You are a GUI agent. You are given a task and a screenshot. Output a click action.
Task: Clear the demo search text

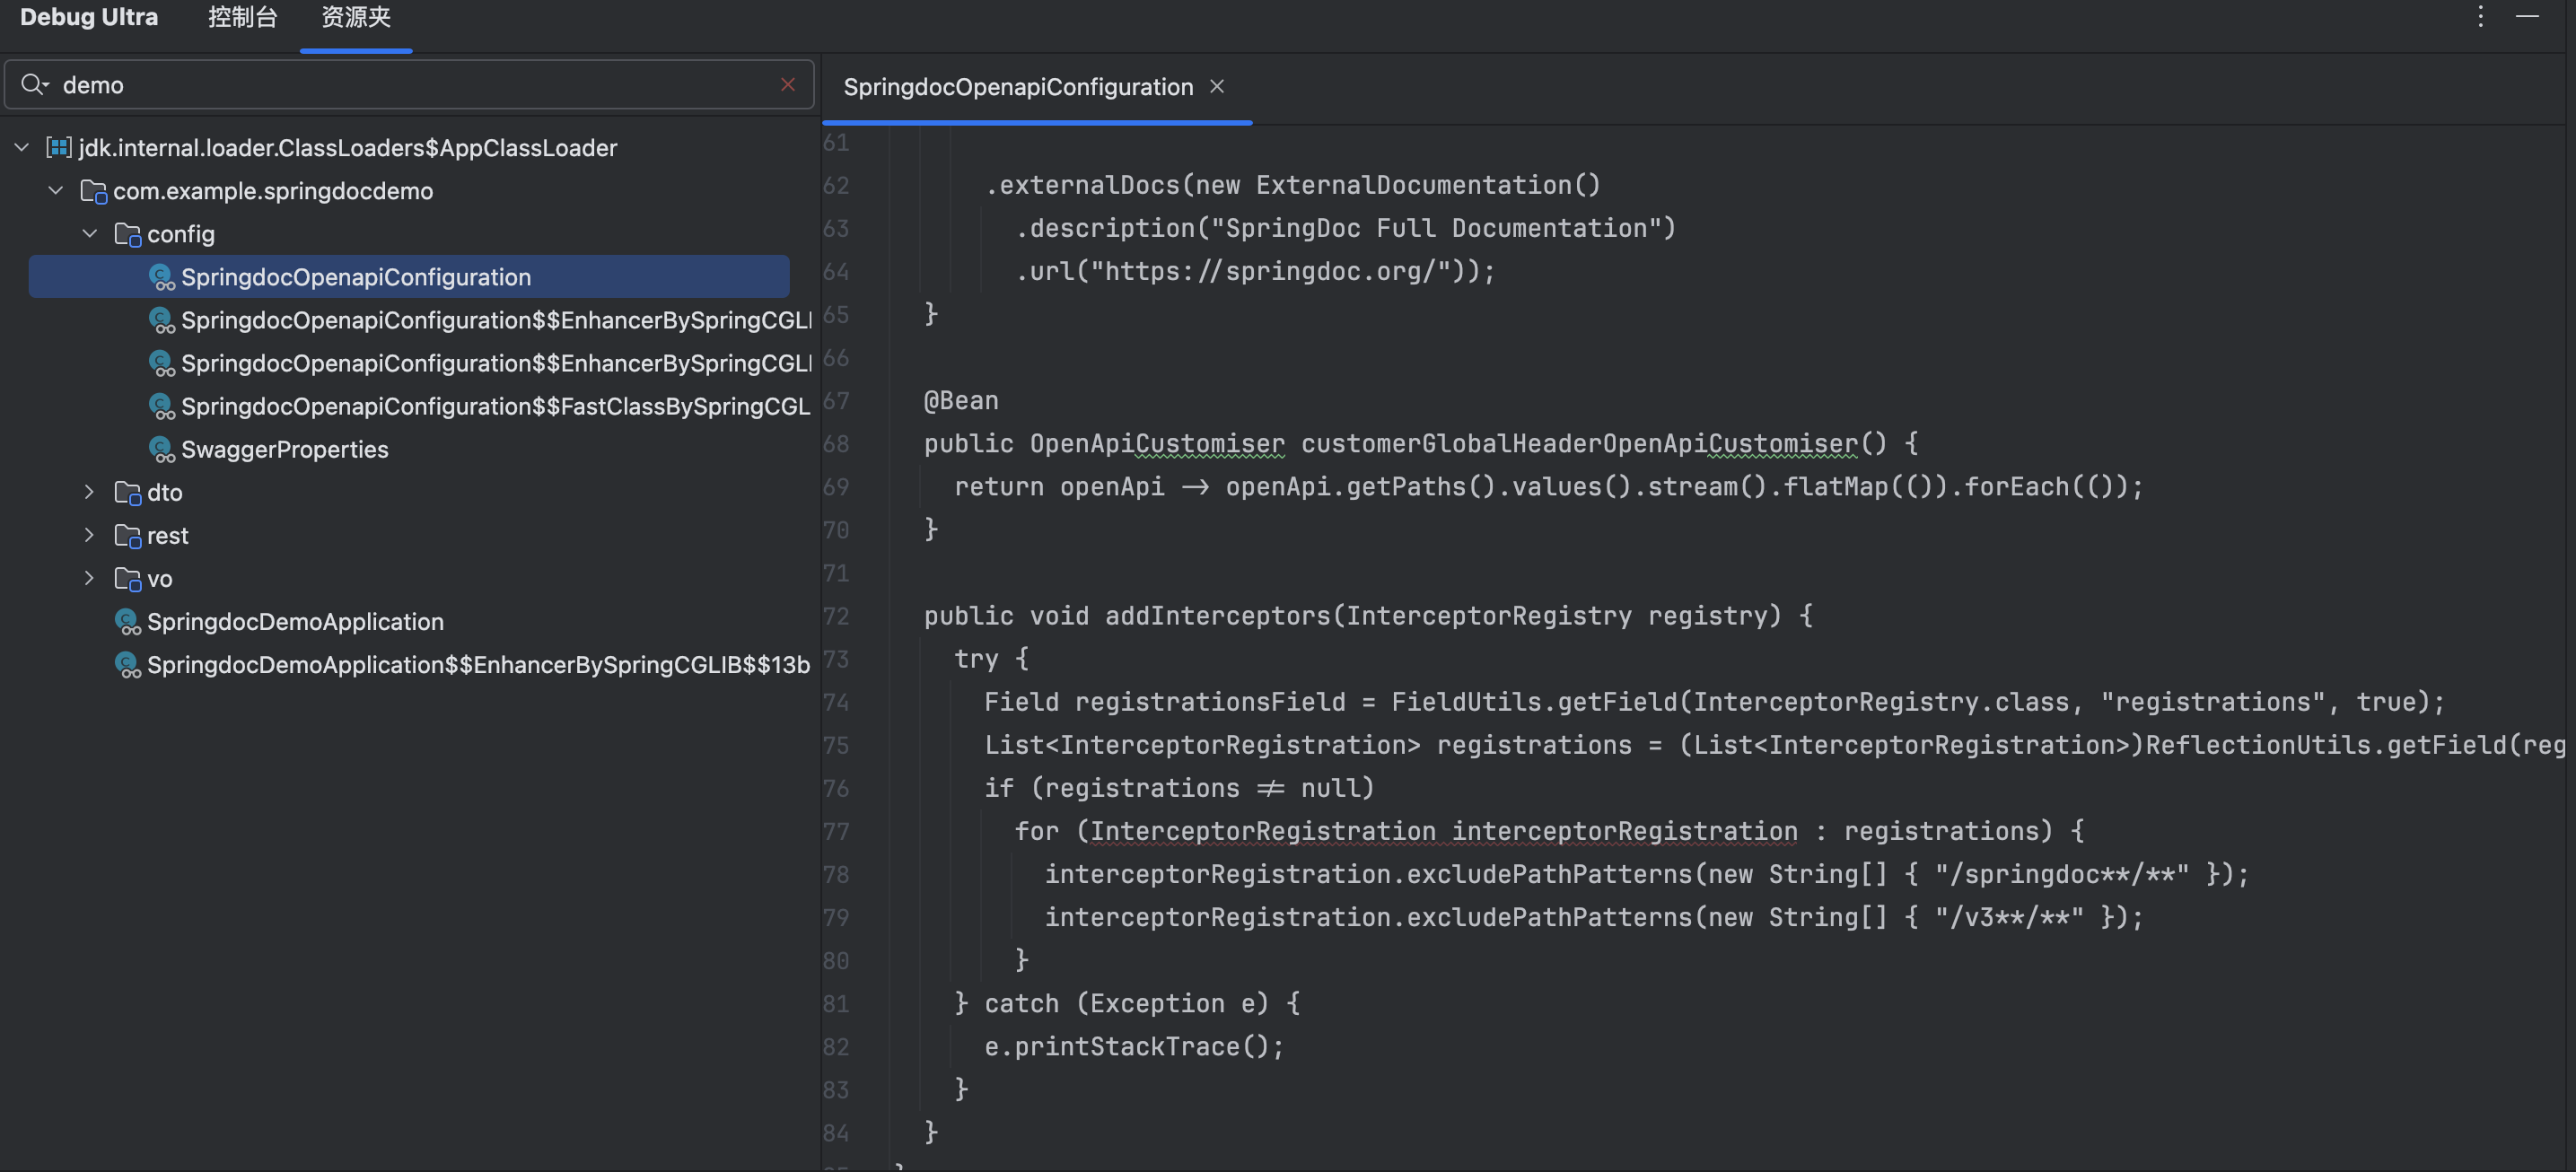[787, 85]
